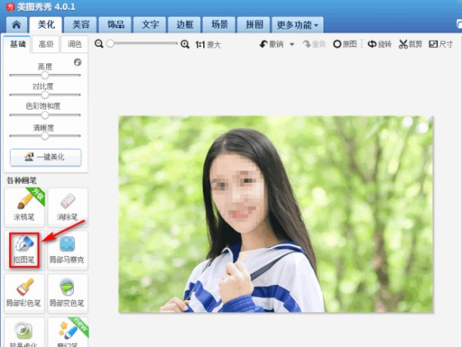Viewport: 462px width, 347px height.
Task: Click the 亮度 brightness slider handle
Action: point(45,75)
